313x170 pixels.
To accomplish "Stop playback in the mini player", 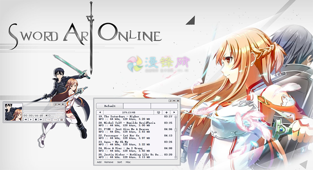I will (36, 119).
